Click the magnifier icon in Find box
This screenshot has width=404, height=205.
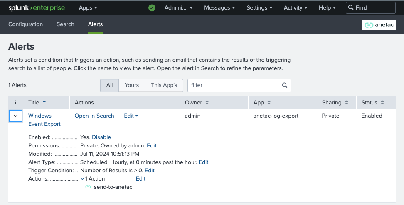tap(351, 7)
